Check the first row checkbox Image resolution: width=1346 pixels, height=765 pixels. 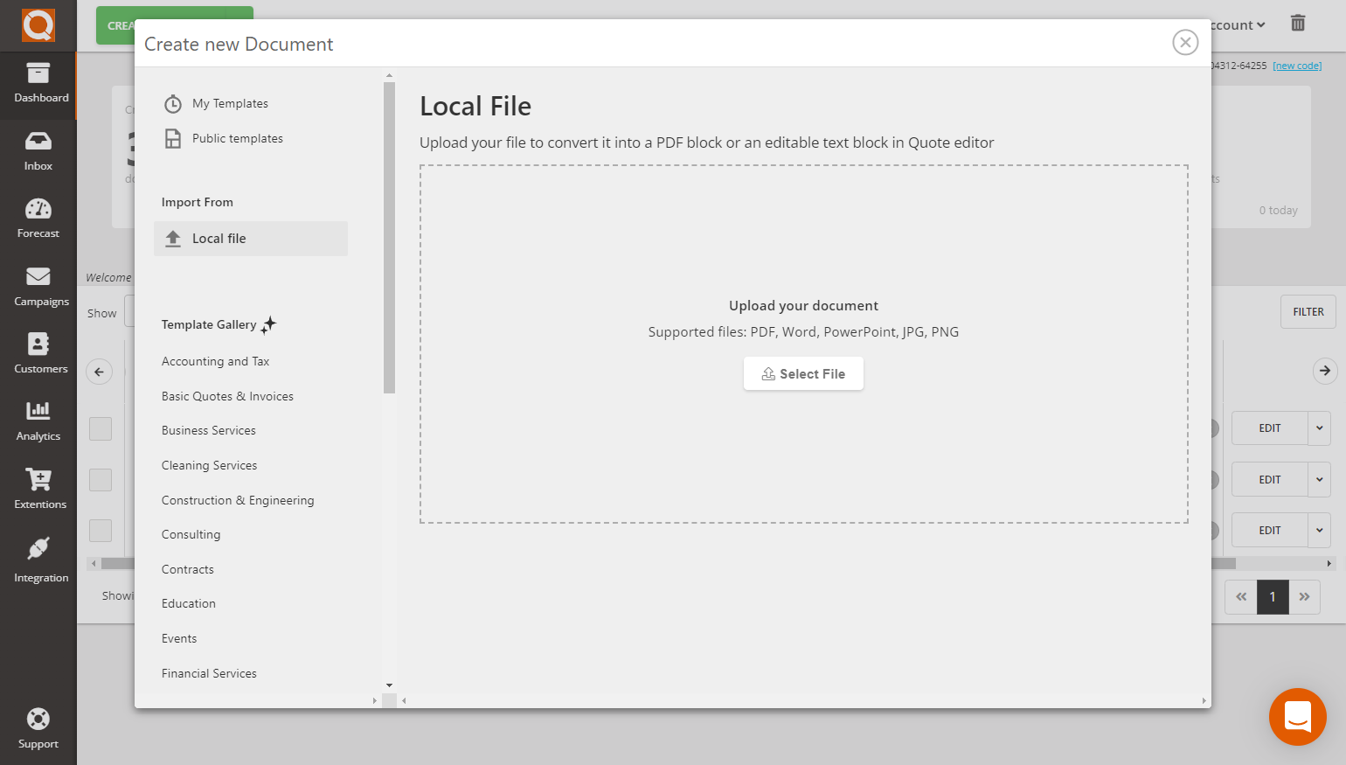pos(101,428)
